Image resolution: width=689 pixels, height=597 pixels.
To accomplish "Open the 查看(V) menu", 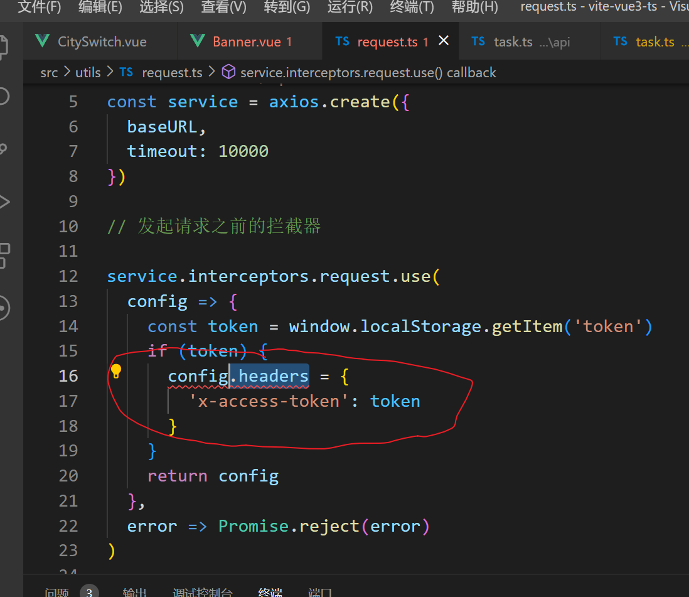I will click(x=223, y=7).
